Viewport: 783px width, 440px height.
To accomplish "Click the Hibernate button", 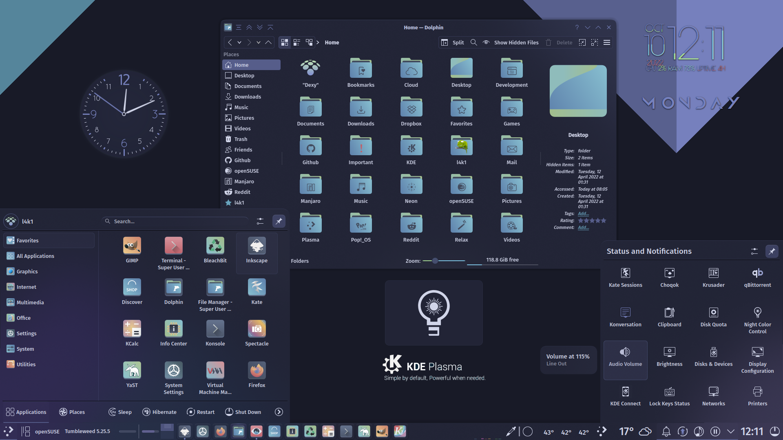I will [159, 412].
